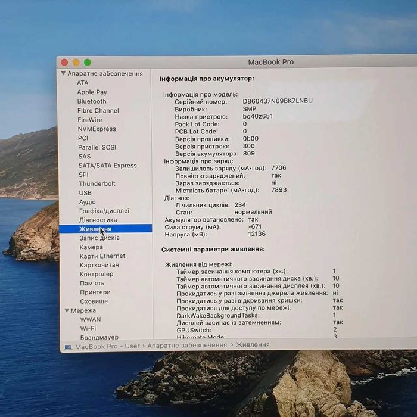Select Пам'ять in the sidebar
The image size is (417, 417).
[92, 283]
